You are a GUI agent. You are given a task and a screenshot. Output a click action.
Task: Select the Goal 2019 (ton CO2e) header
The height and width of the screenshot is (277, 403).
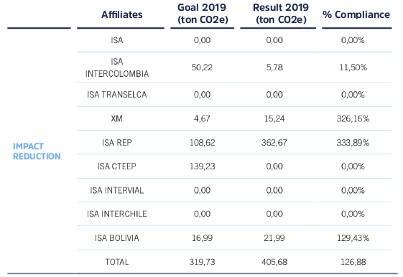(203, 14)
